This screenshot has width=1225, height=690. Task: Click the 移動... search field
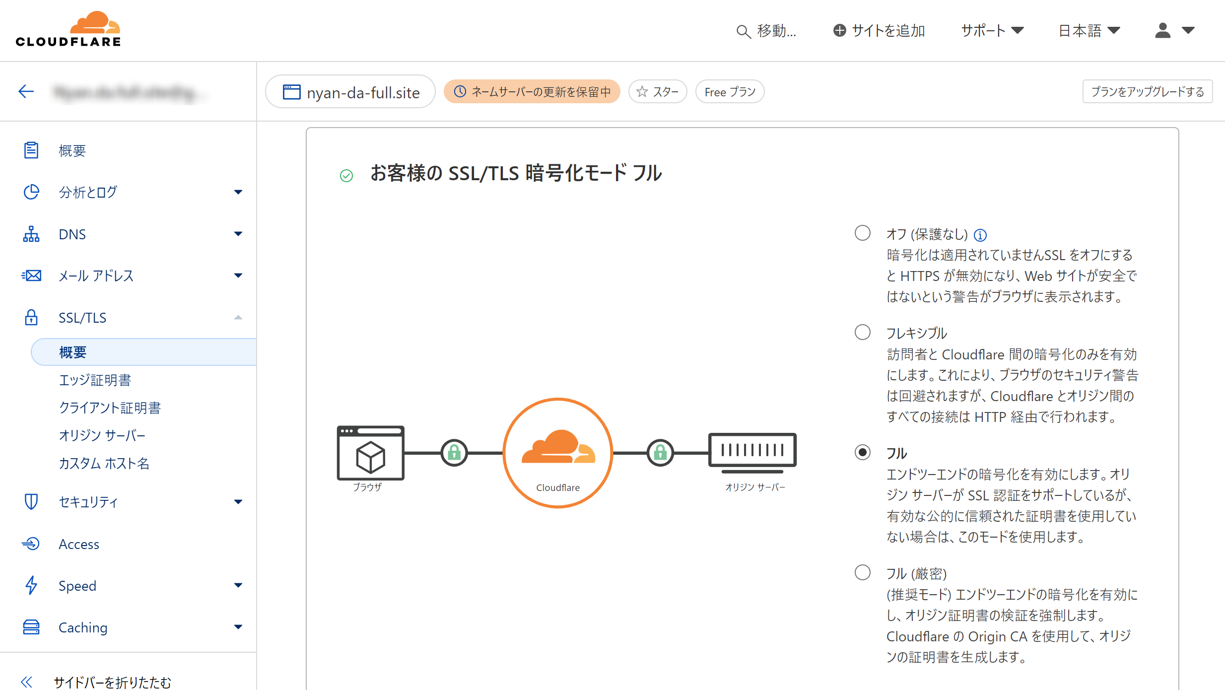767,31
